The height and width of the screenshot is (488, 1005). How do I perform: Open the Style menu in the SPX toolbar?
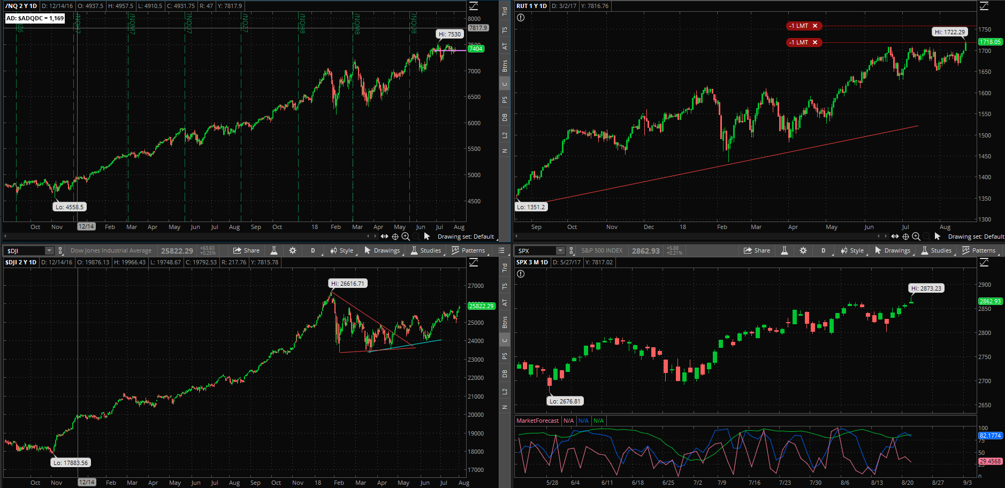click(852, 250)
